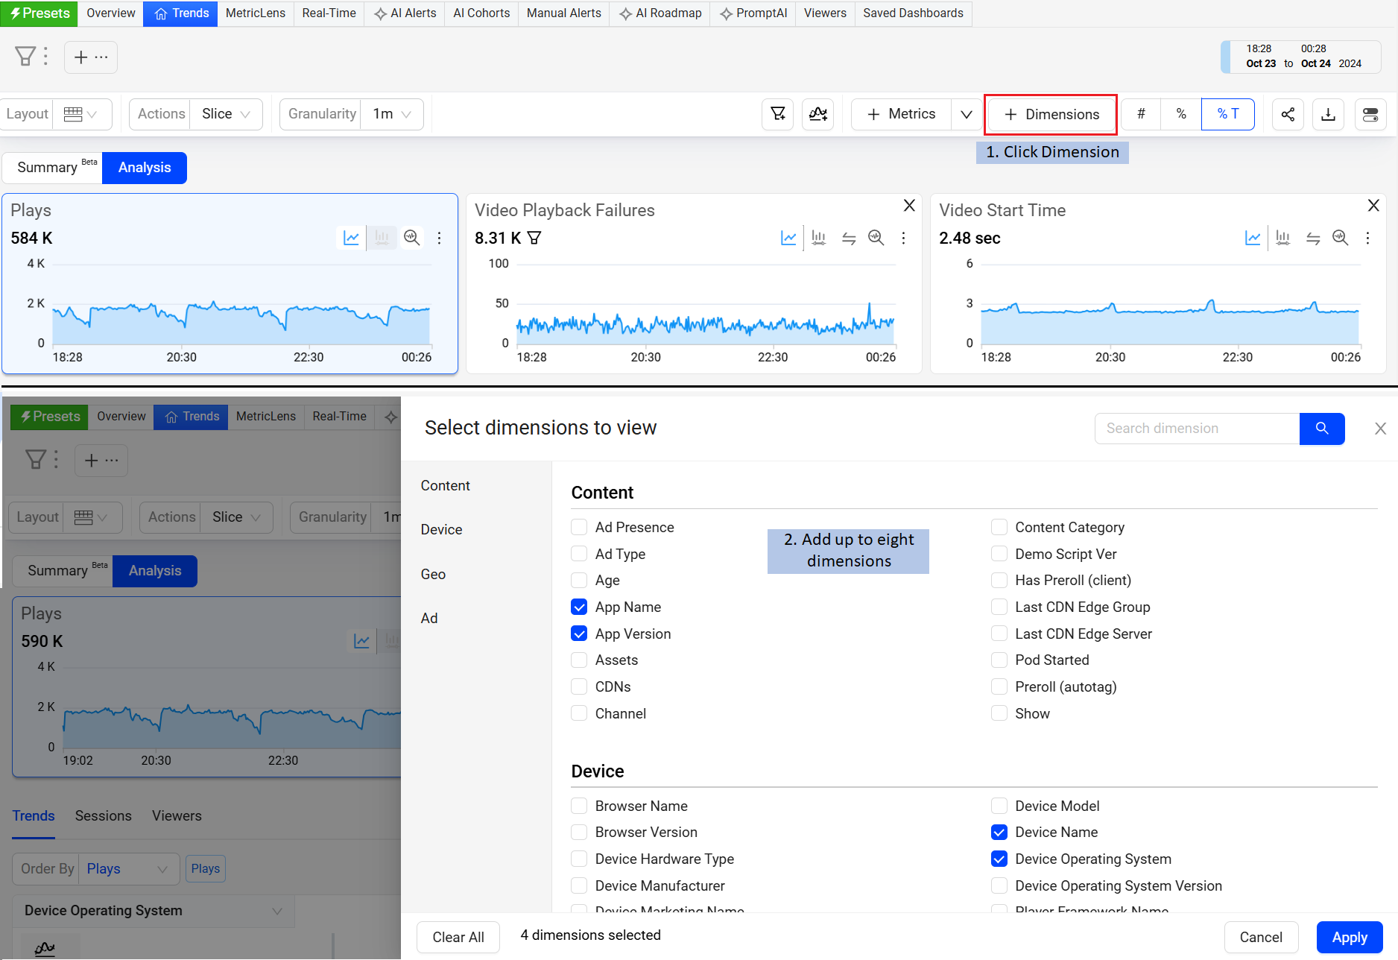Click the magnifier search button in dimensions panel

click(x=1321, y=429)
